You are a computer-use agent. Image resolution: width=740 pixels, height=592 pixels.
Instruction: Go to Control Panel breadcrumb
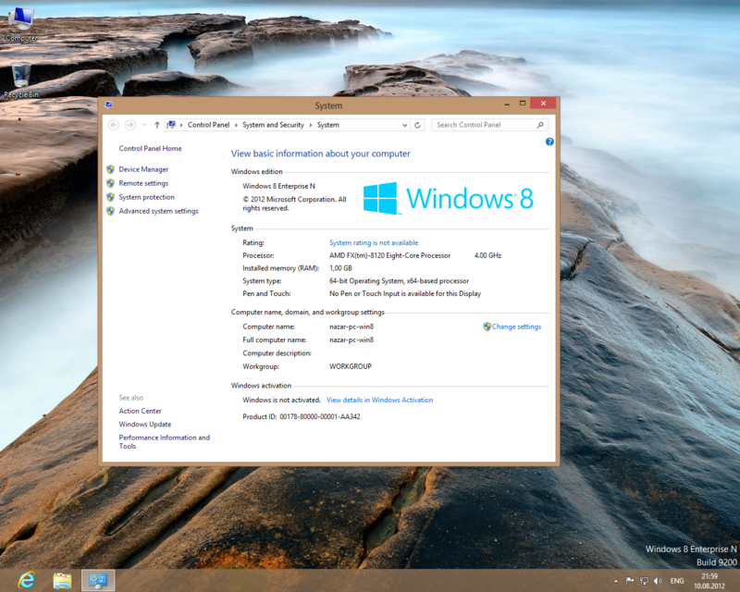pyautogui.click(x=209, y=125)
